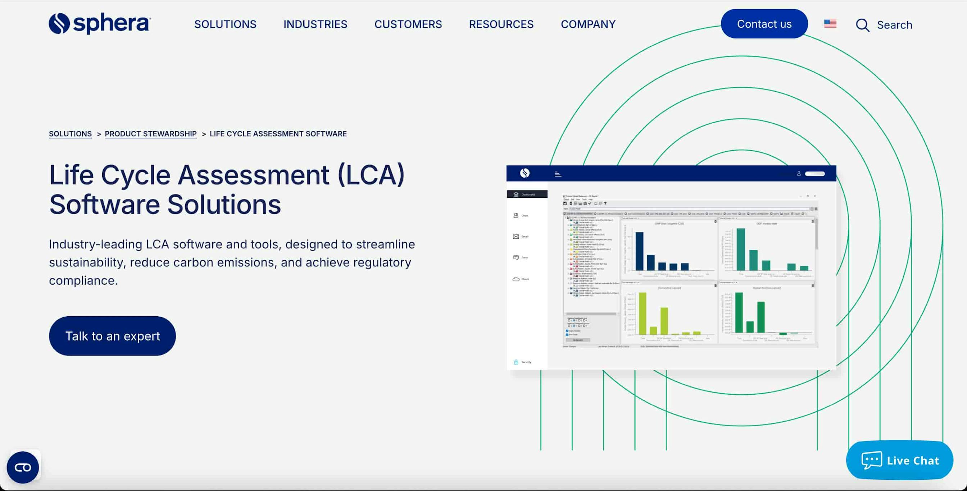967x491 pixels.
Task: Expand the COMPANY navigation dropdown
Action: point(588,24)
